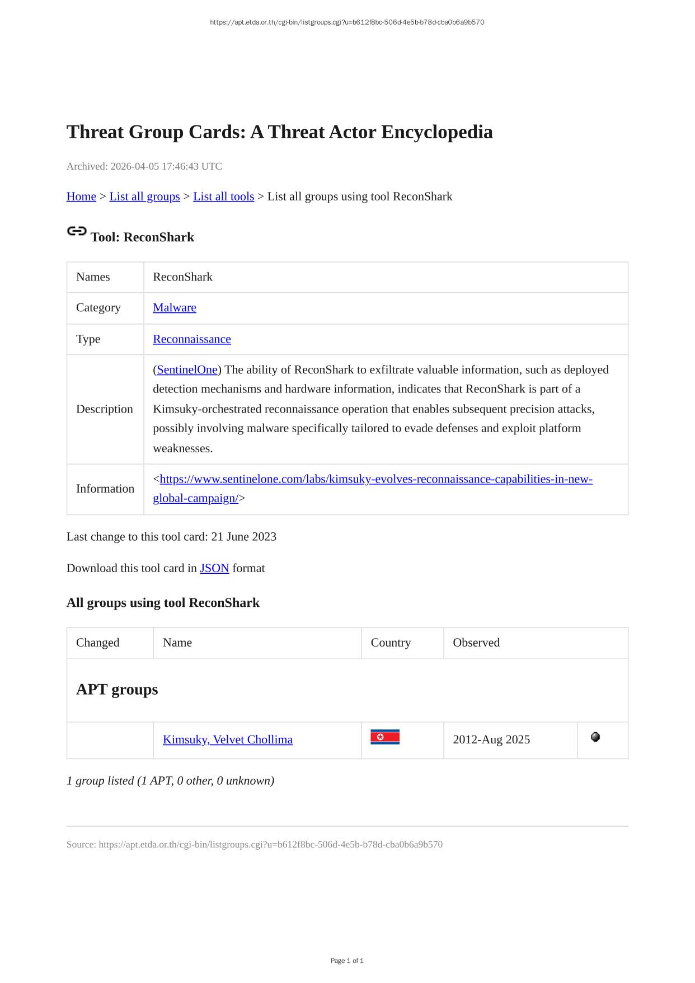The height and width of the screenshot is (983, 695).
Task: Open Kimsuky, Velvet Chollima group page
Action: (228, 739)
